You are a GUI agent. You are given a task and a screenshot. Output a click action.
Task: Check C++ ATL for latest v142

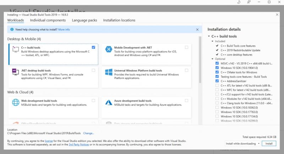217,85
